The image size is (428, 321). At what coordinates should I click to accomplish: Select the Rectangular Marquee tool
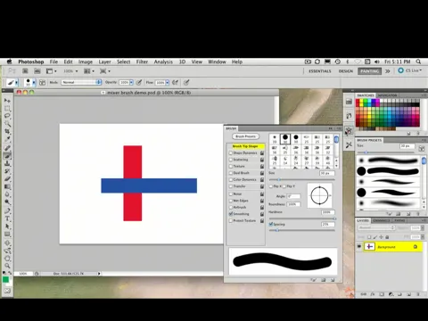click(7, 108)
